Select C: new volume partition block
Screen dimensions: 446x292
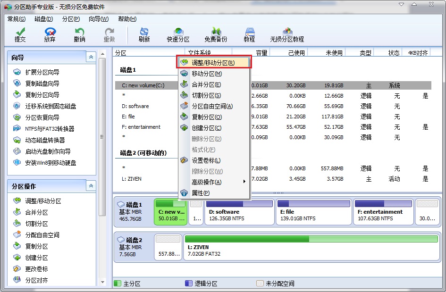[x=171, y=212]
